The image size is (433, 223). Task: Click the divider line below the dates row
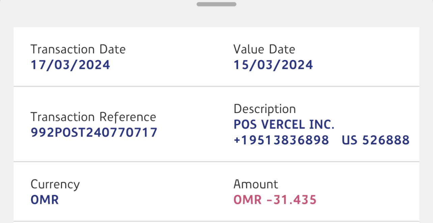coord(216,86)
